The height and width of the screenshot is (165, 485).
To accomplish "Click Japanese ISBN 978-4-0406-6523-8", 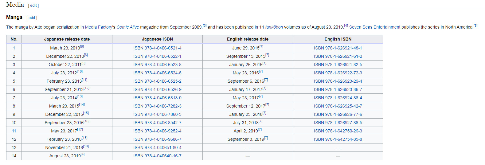I will point(157,65).
